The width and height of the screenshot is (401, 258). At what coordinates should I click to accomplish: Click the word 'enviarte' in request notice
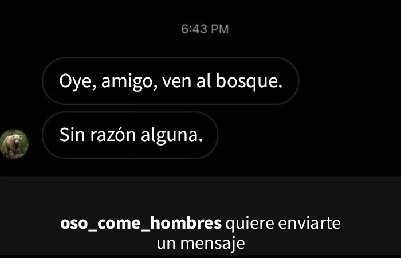[x=309, y=224]
